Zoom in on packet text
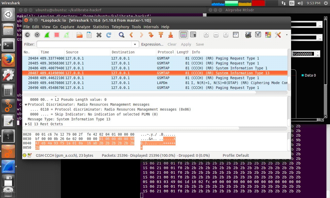 click(206, 35)
